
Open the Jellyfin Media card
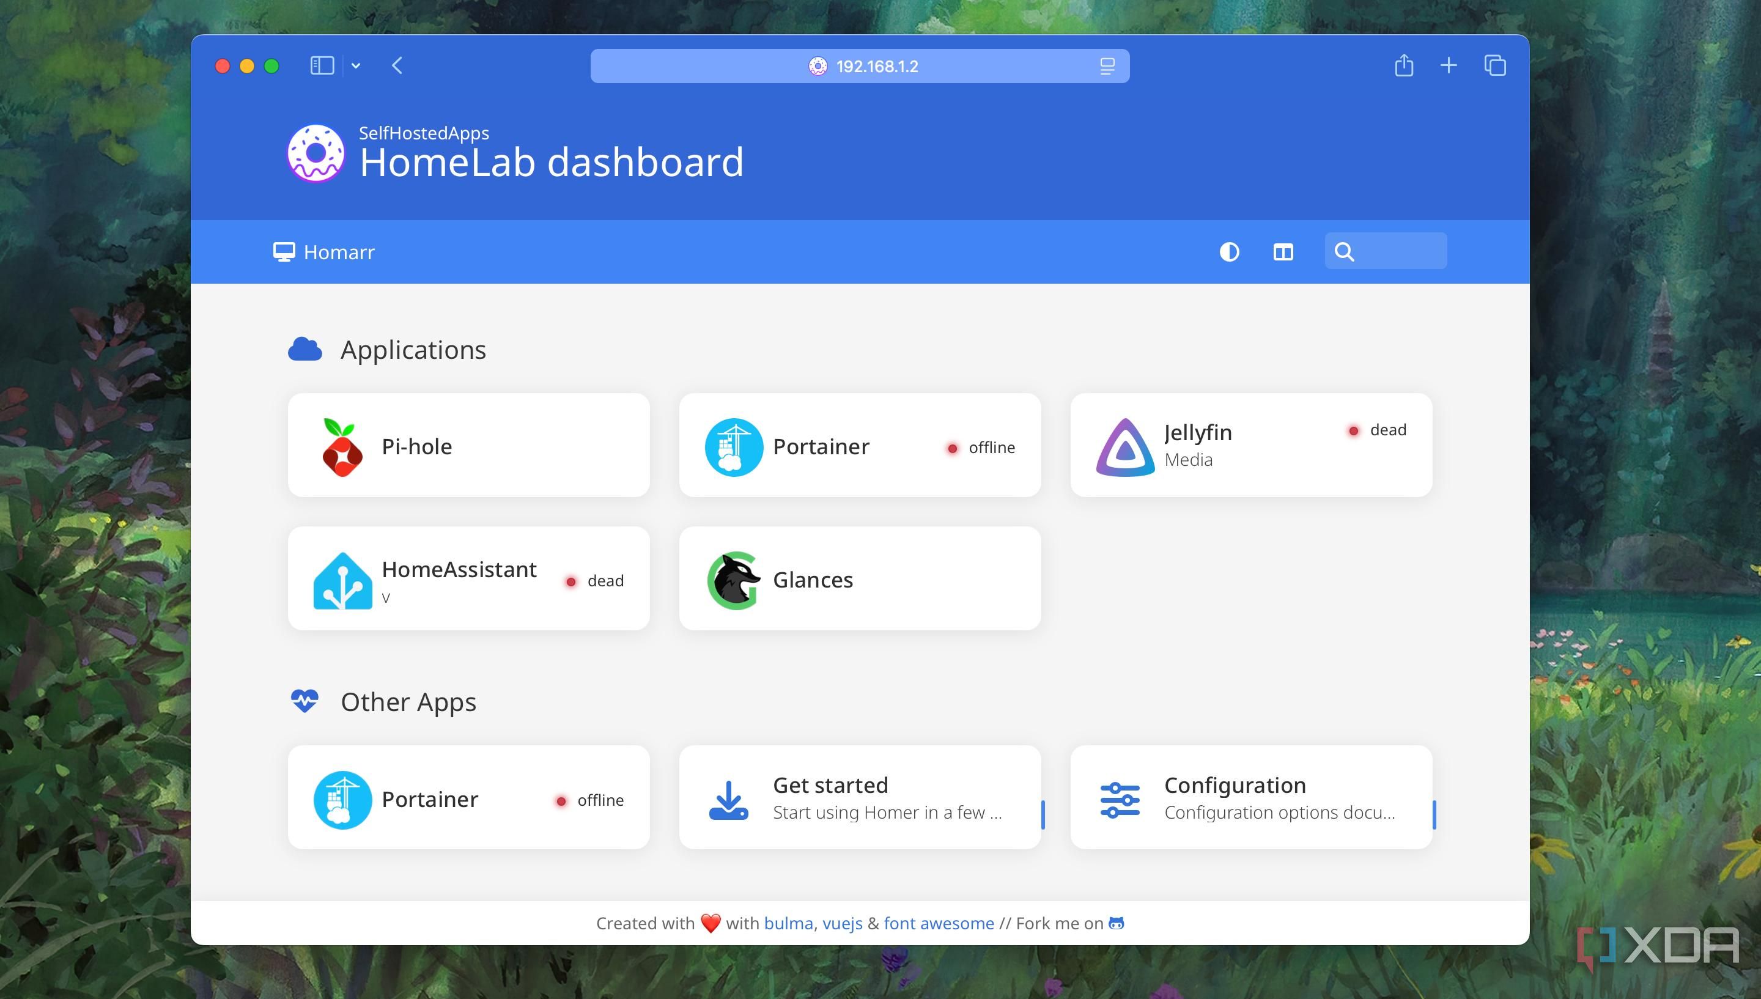point(1250,445)
